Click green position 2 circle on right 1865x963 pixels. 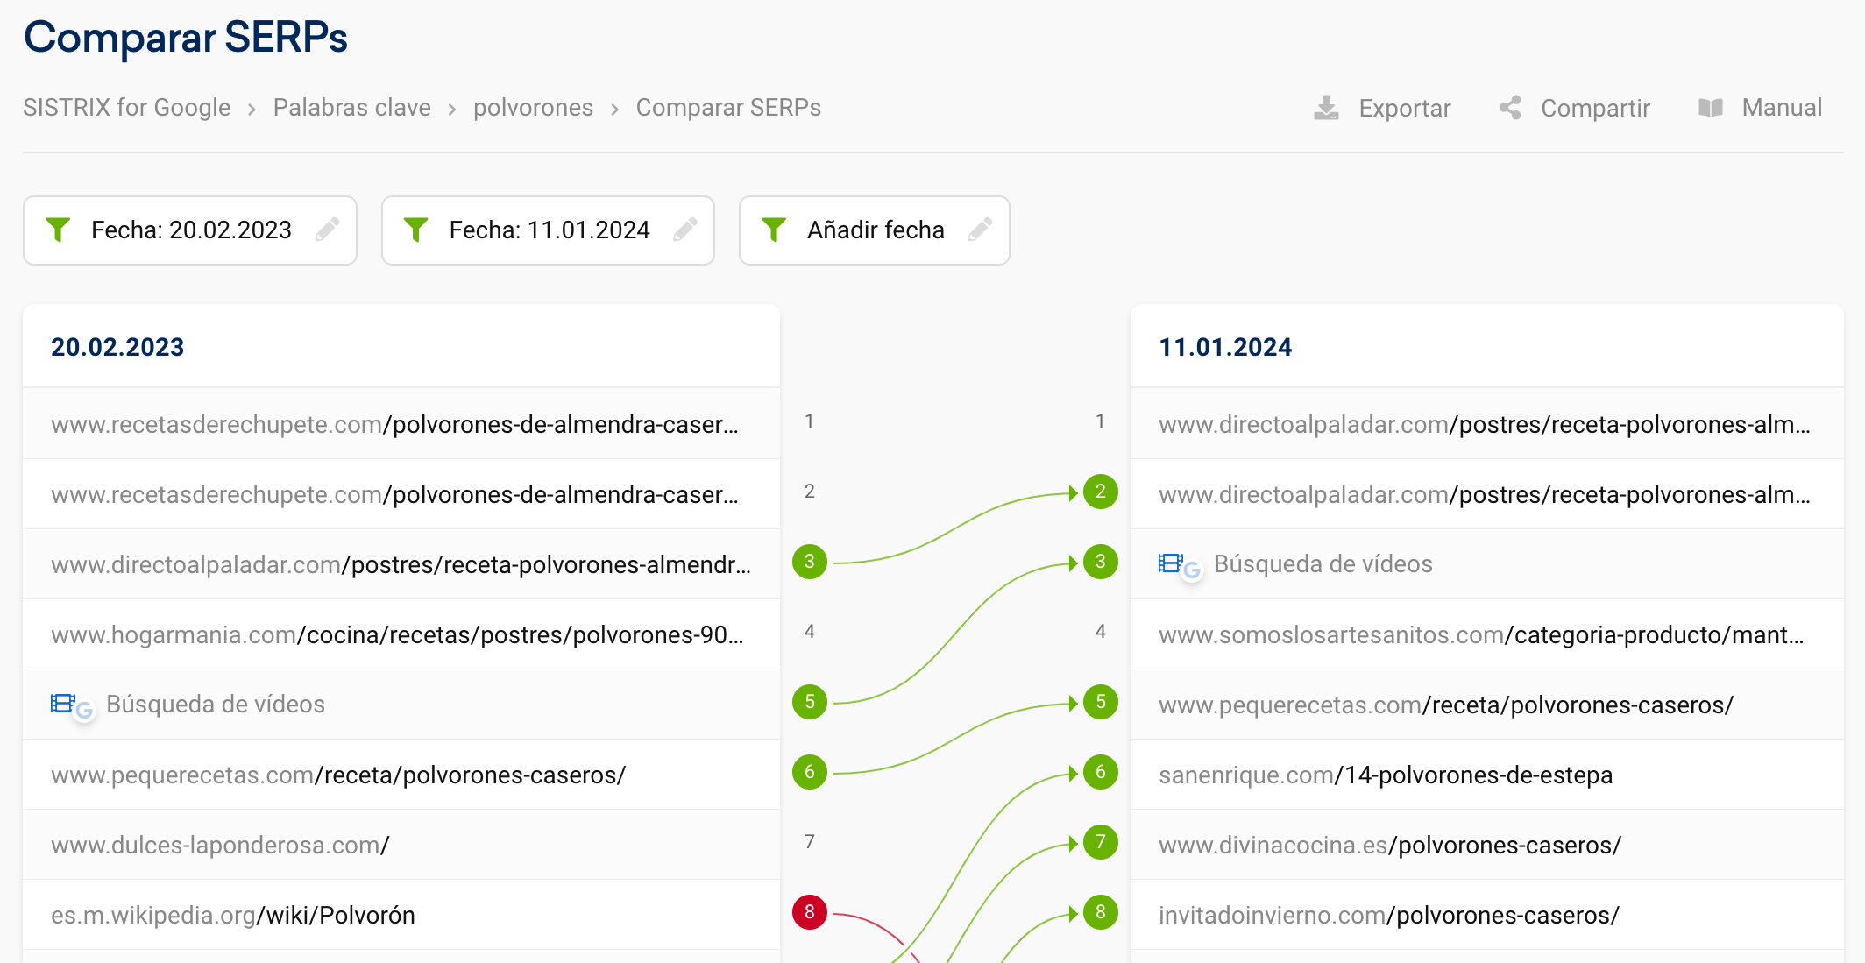point(1100,492)
